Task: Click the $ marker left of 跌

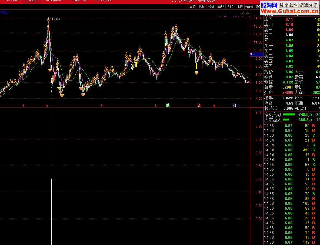Action: click(x=155, y=106)
